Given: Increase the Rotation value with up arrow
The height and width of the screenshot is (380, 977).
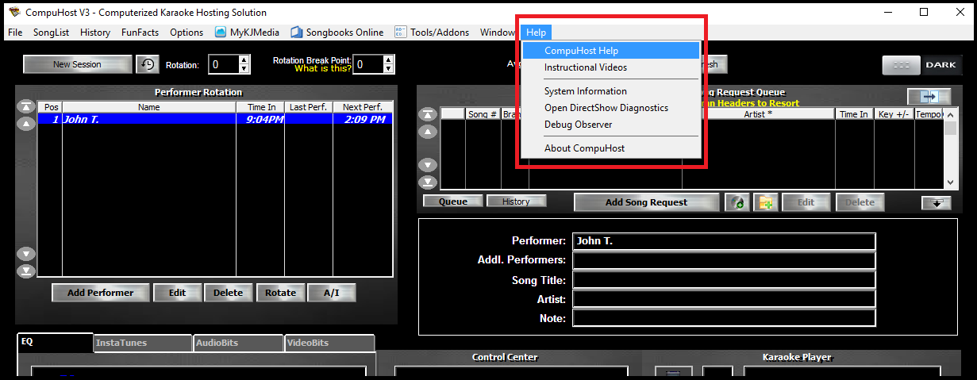Looking at the screenshot, I should coord(244,60).
